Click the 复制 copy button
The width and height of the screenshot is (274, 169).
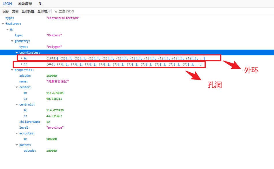tap(15, 11)
